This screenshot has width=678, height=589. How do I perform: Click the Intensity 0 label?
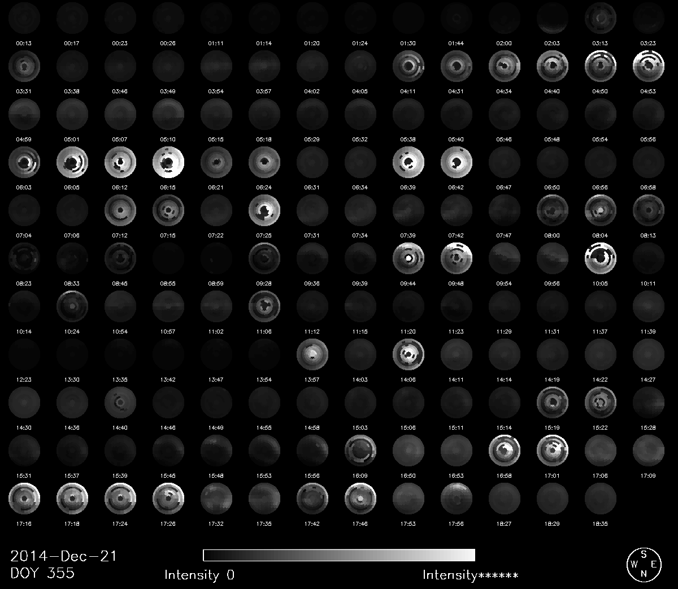pyautogui.click(x=199, y=575)
